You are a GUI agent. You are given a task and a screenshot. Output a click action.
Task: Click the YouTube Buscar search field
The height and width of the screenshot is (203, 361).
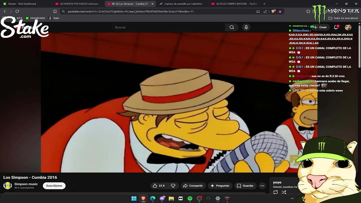pyautogui.click(x=169, y=27)
